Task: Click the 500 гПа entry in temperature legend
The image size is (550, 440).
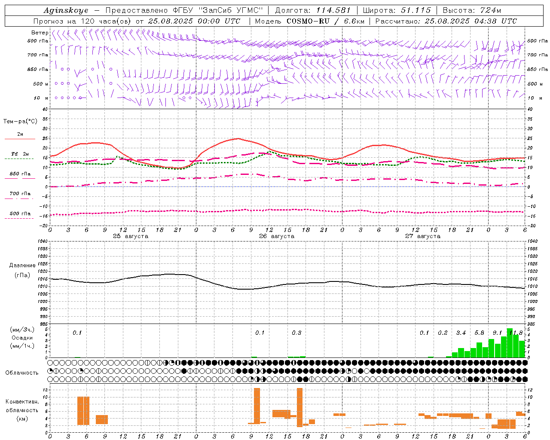Action: 20,214
